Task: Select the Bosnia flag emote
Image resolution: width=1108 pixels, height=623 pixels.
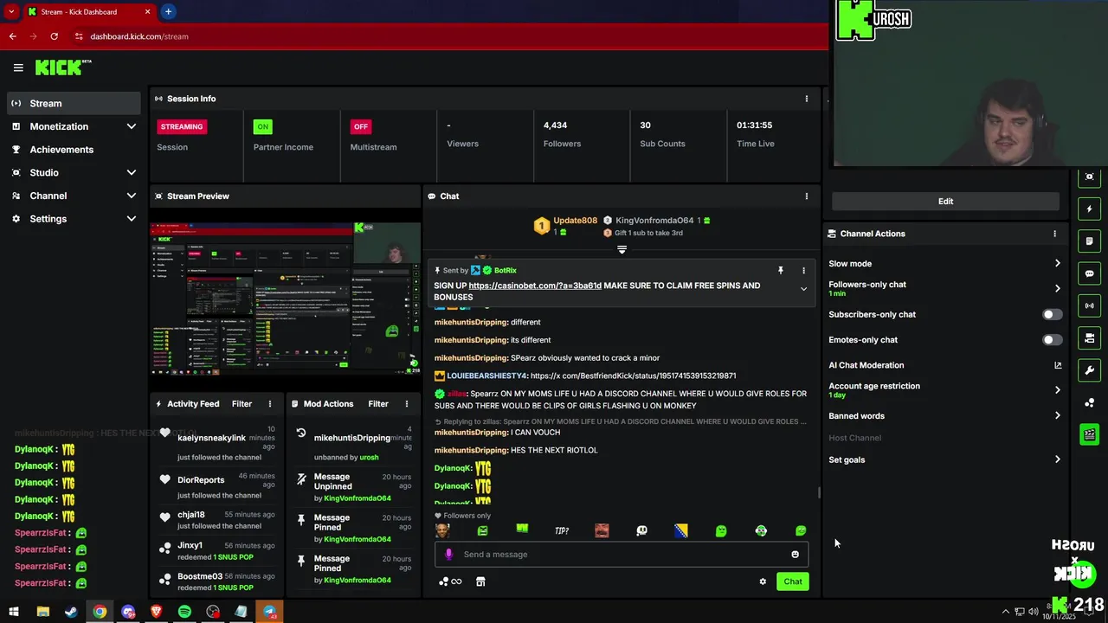Action: coord(681,530)
